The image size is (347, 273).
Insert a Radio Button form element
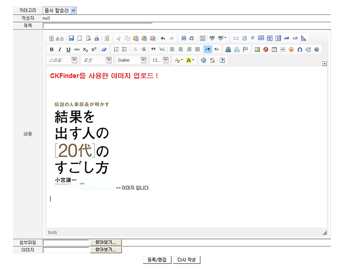tap(253, 38)
